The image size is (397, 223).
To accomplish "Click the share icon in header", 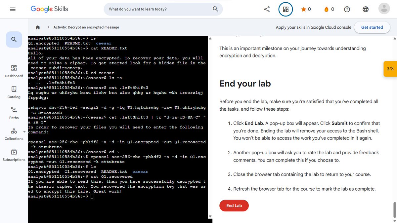I will point(267,9).
